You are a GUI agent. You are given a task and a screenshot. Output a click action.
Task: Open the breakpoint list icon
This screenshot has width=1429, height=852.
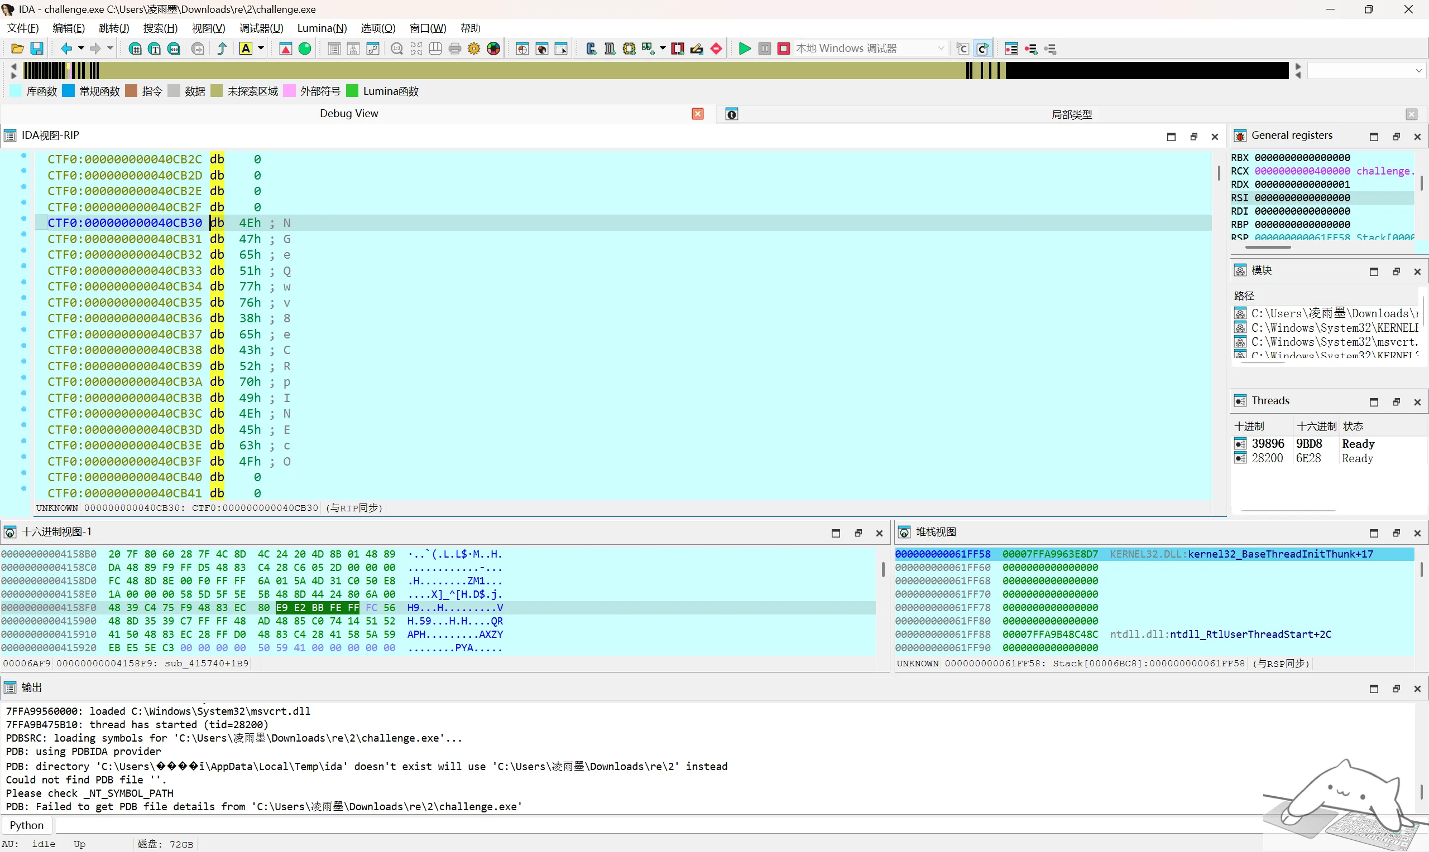(1011, 49)
